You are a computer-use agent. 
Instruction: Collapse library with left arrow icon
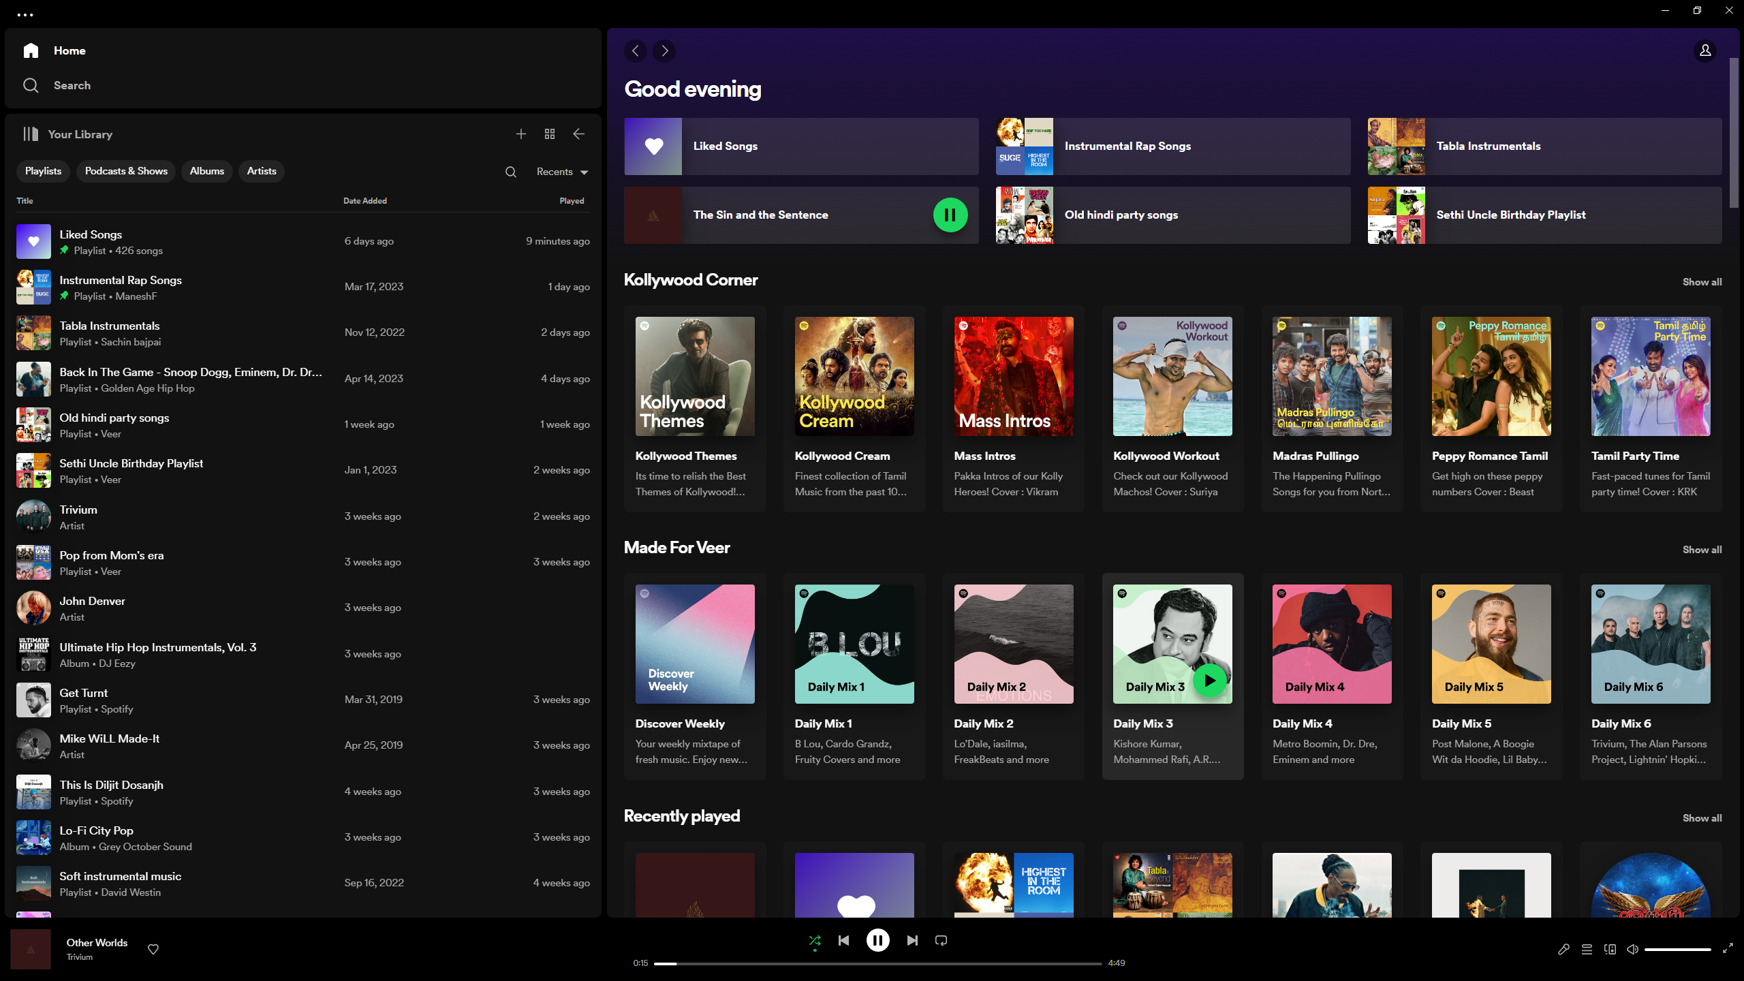[x=578, y=134]
